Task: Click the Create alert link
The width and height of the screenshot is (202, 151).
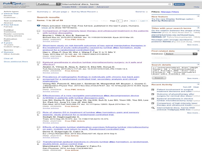Action: [x=86, y=7]
